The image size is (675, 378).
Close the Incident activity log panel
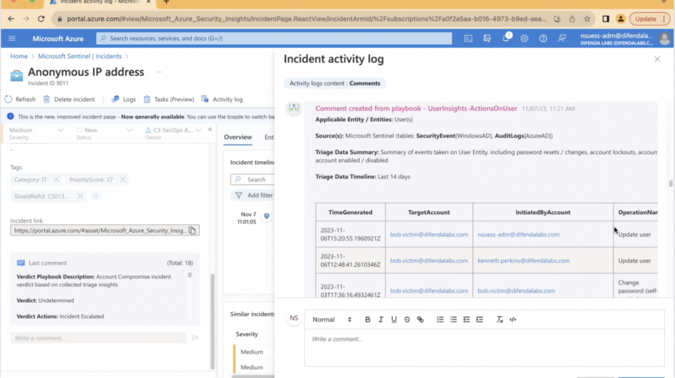tap(657, 59)
